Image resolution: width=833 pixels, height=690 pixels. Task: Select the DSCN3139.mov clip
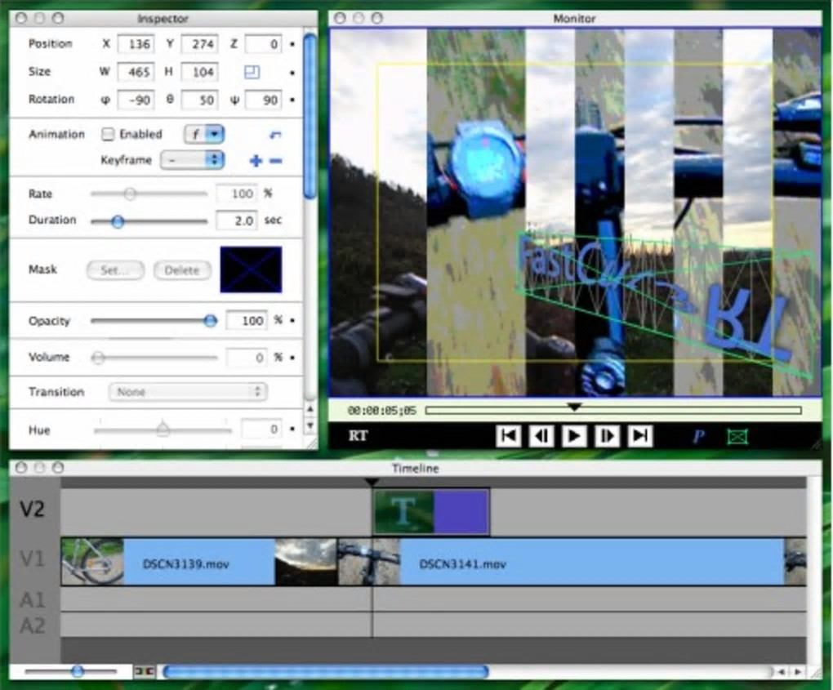coord(199,563)
